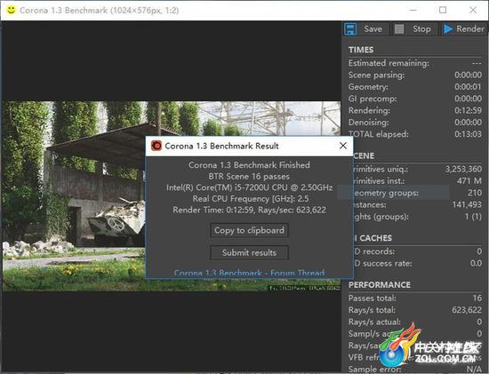Click the Real CPU Frequency line
This screenshot has width=489, height=374.
click(x=251, y=199)
